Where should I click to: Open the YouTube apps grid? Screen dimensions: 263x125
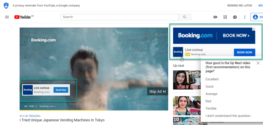pyautogui.click(x=225, y=17)
